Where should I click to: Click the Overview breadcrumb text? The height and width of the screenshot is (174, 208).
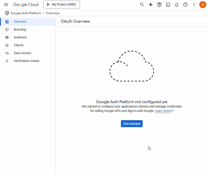coord(53,13)
